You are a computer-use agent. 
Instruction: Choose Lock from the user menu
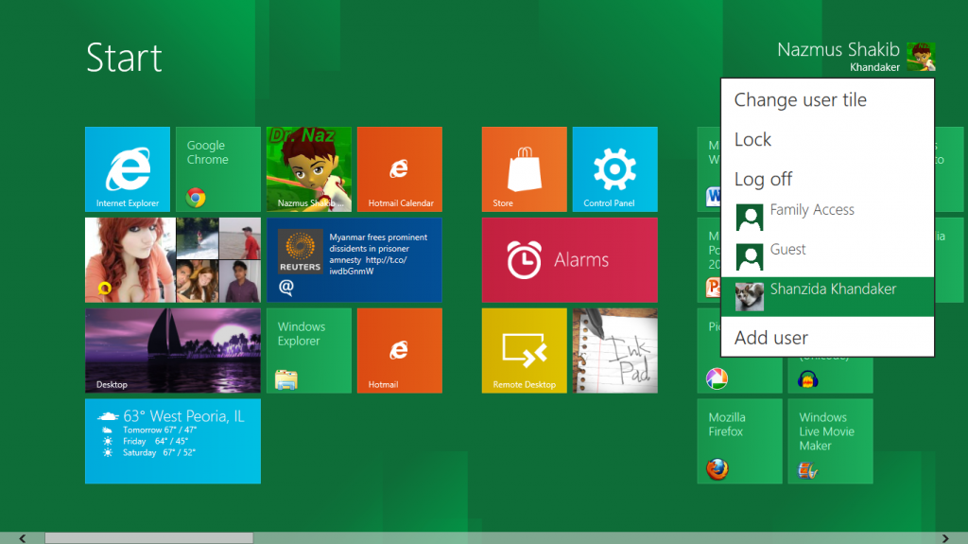point(827,139)
